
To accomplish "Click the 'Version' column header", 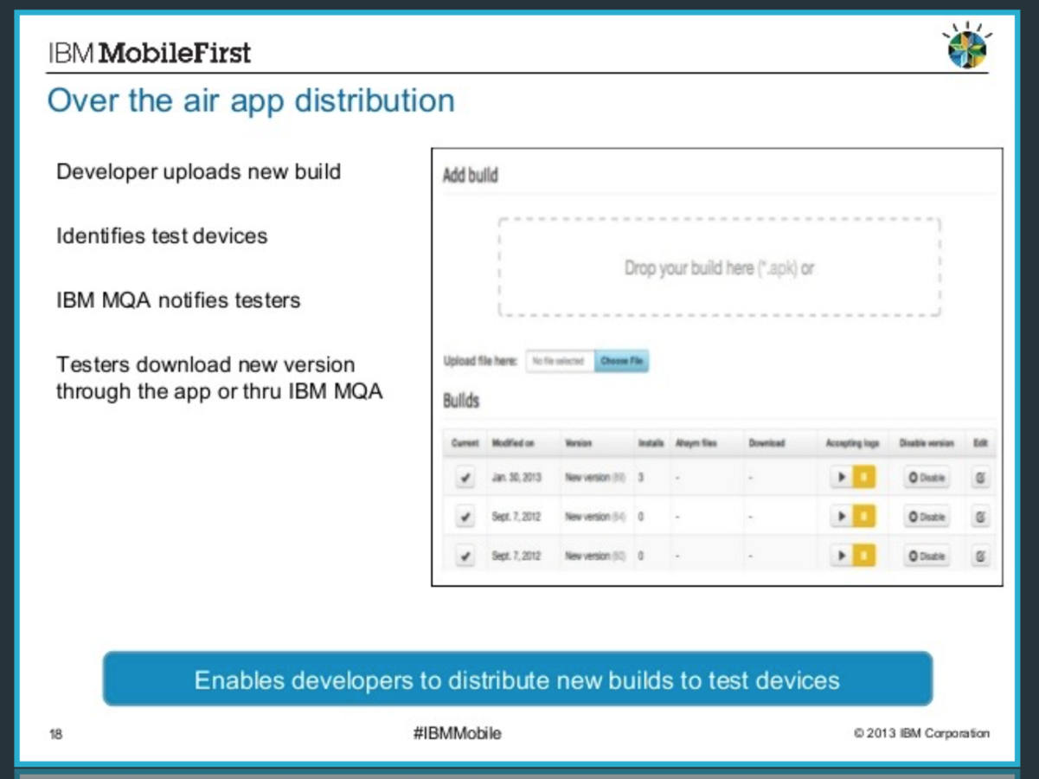I will click(578, 443).
